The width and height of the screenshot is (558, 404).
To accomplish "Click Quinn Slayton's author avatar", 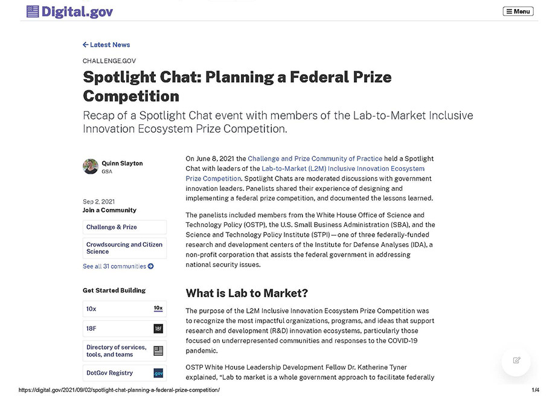I will [91, 167].
